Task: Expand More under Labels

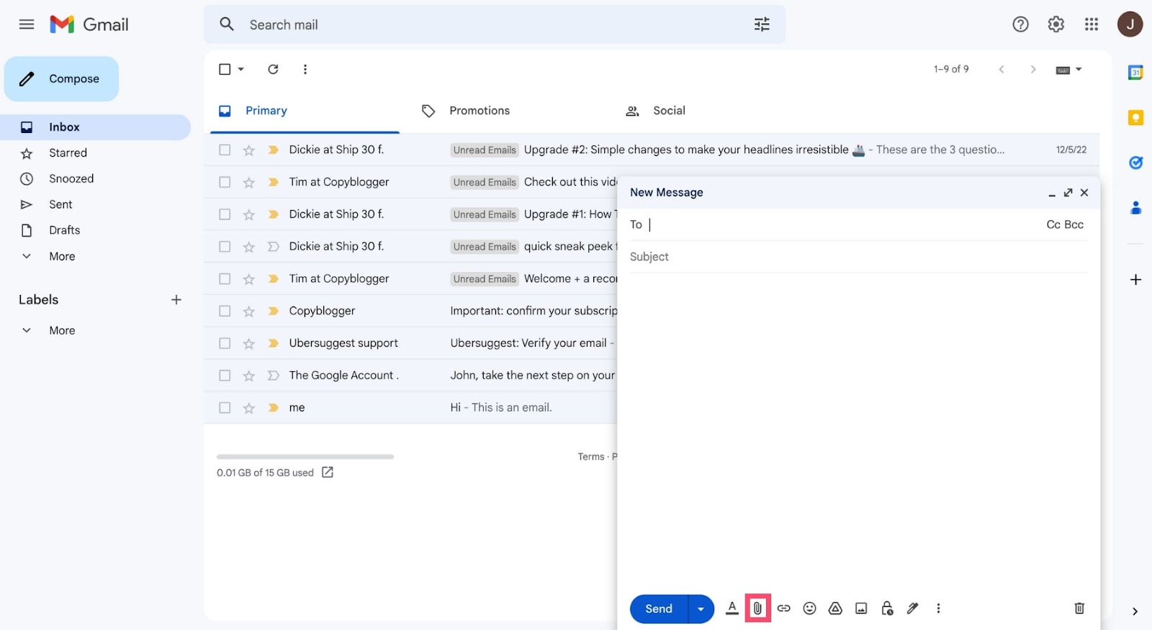Action: (62, 331)
